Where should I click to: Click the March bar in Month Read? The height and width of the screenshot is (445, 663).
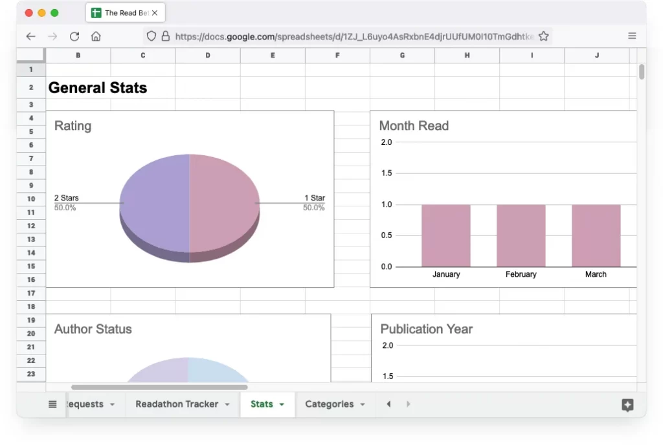(x=596, y=235)
